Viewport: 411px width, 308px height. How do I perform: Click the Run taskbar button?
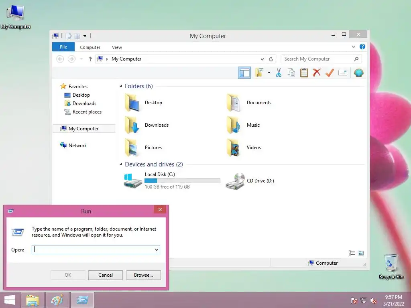[x=82, y=300]
